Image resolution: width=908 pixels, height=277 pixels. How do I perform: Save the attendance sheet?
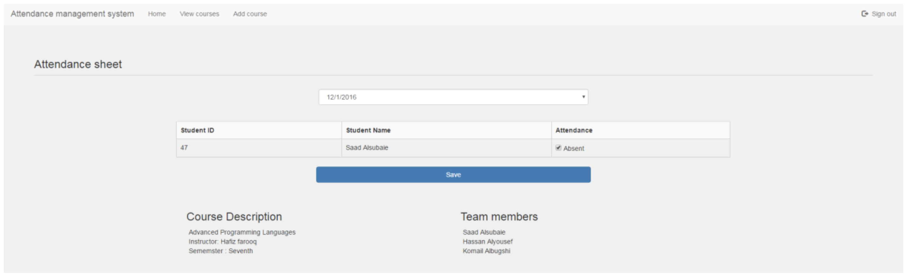click(x=453, y=175)
